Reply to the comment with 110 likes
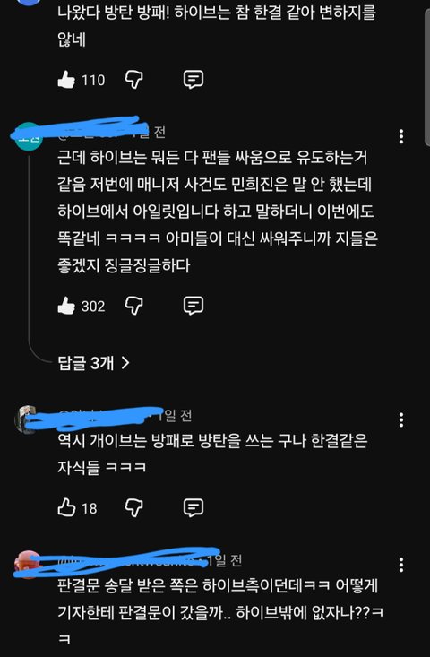Screen dimensions: 430x657 [x=193, y=79]
